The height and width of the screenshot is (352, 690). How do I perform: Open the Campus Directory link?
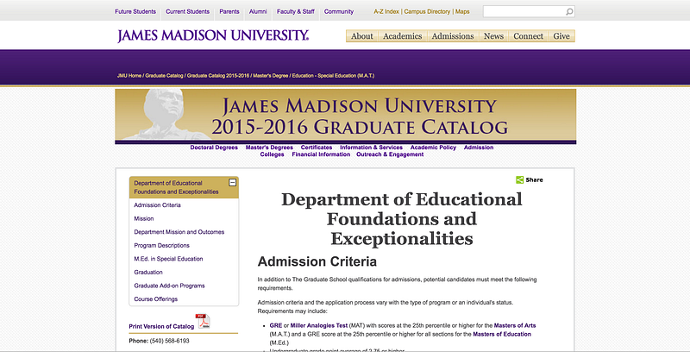tap(427, 11)
